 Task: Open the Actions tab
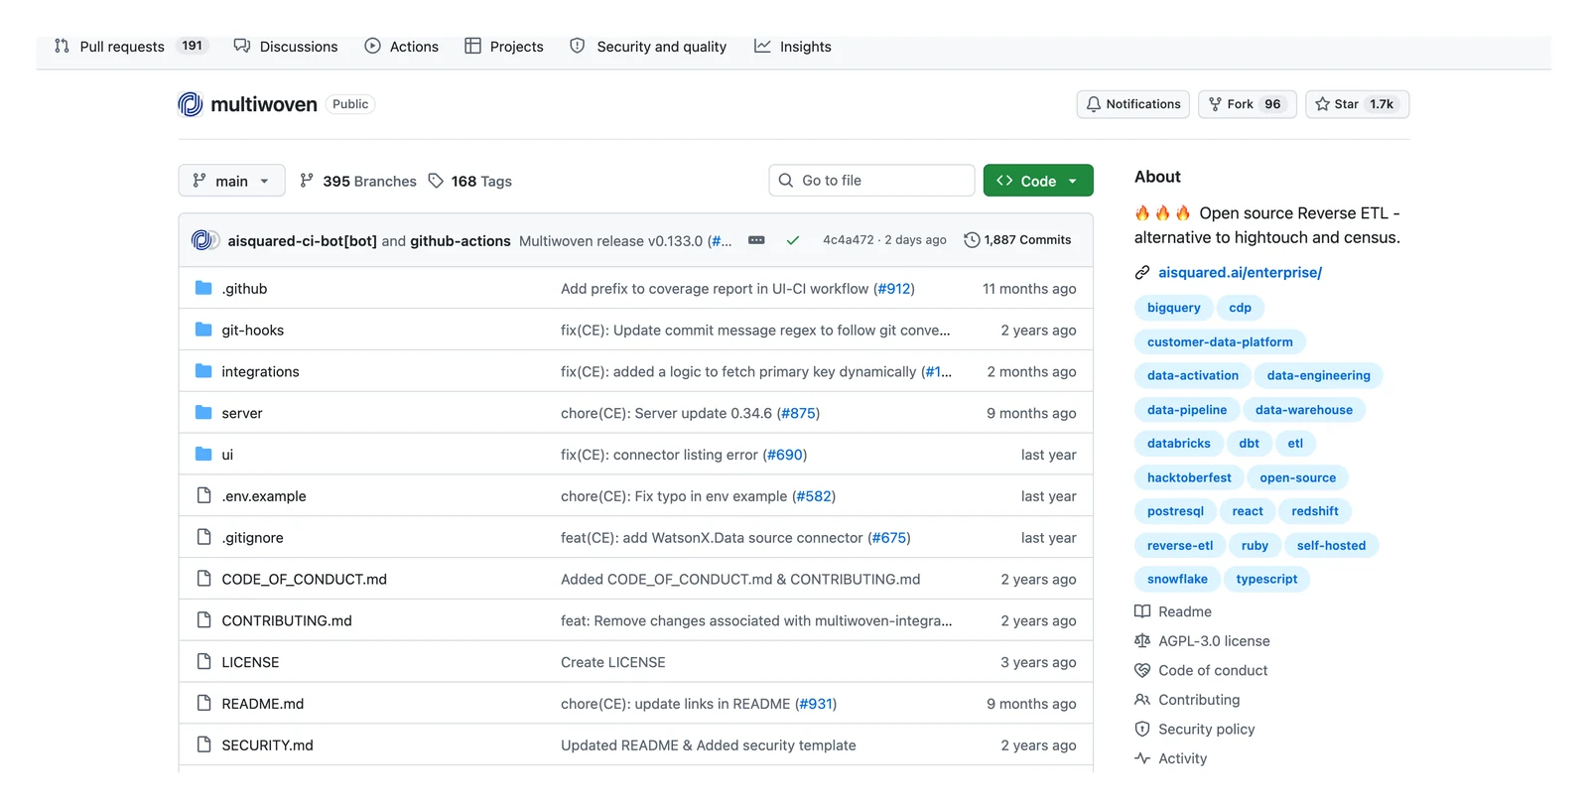(x=401, y=46)
